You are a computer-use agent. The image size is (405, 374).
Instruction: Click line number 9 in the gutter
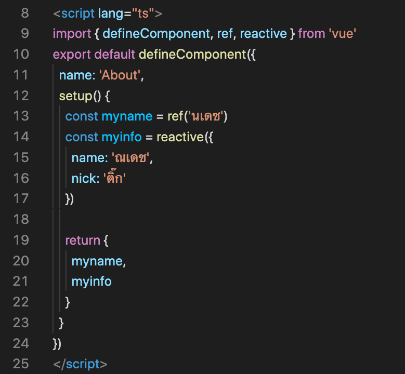25,34
